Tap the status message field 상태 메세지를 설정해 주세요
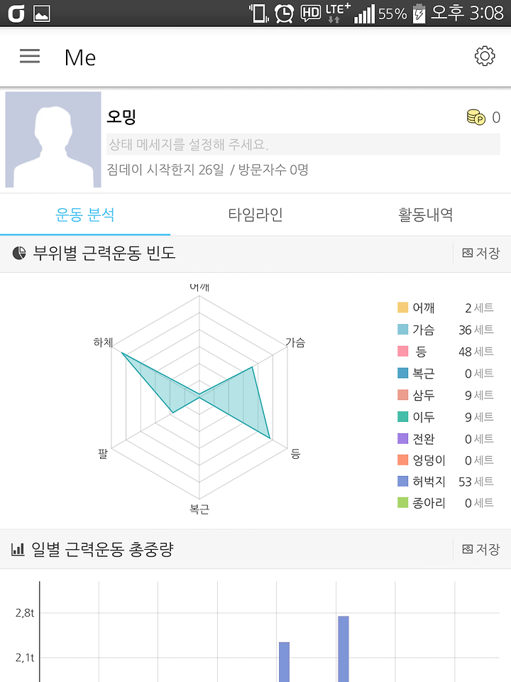The width and height of the screenshot is (511, 682). click(x=303, y=144)
